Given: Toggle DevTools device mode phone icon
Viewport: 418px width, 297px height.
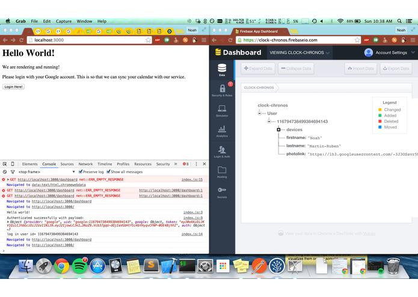Looking at the screenshot, I should pyautogui.click(x=13, y=164).
